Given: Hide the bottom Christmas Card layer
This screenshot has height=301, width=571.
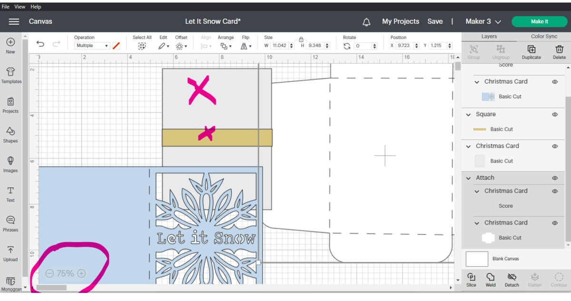Looking at the screenshot, I should tap(555, 223).
